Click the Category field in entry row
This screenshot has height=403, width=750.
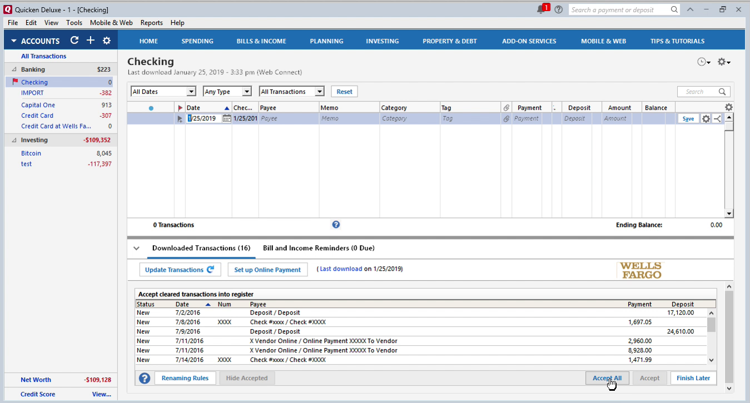coord(409,118)
